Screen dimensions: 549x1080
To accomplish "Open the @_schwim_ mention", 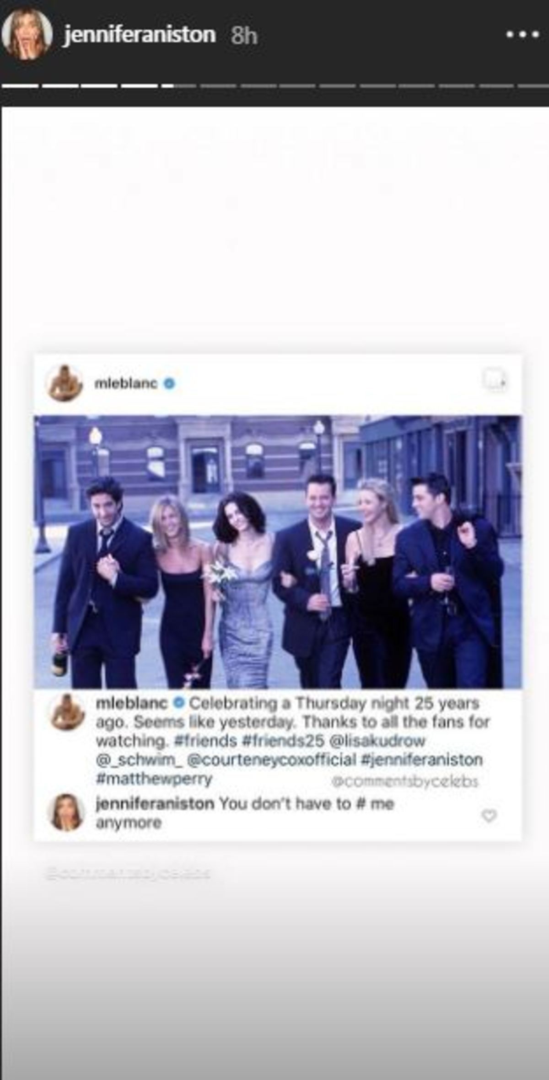I will (x=139, y=760).
